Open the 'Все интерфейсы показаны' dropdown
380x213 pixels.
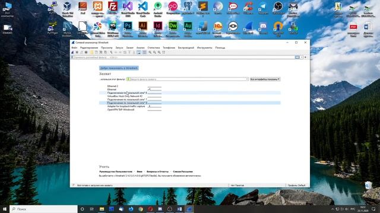(x=265, y=79)
